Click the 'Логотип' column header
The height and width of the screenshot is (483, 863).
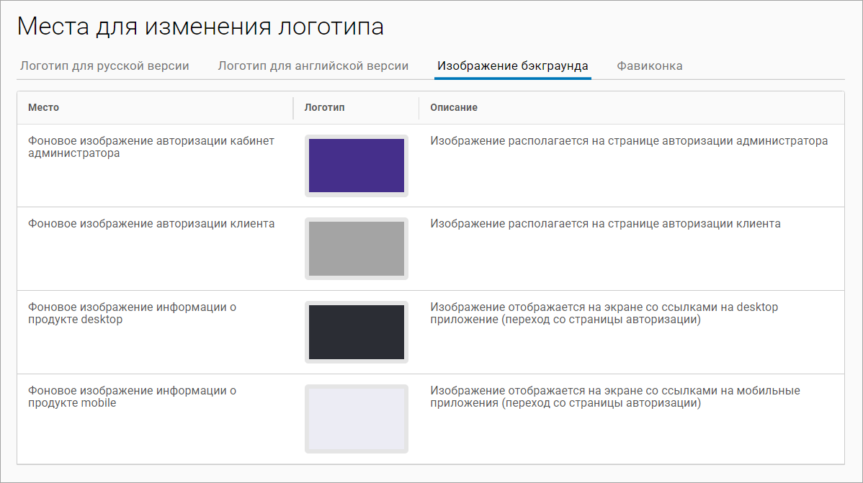[324, 108]
